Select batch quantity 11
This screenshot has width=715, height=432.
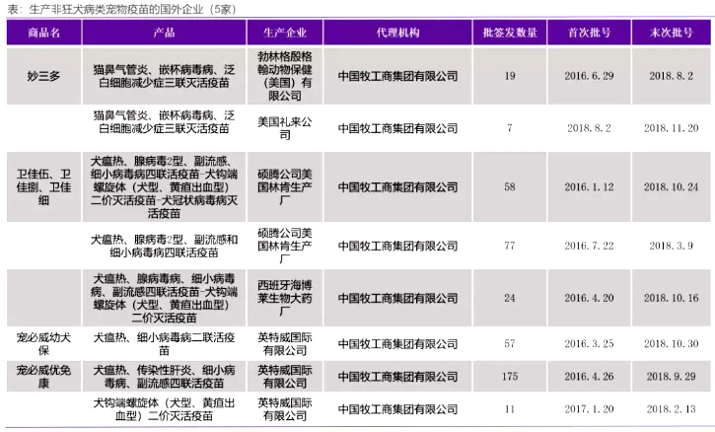[510, 409]
